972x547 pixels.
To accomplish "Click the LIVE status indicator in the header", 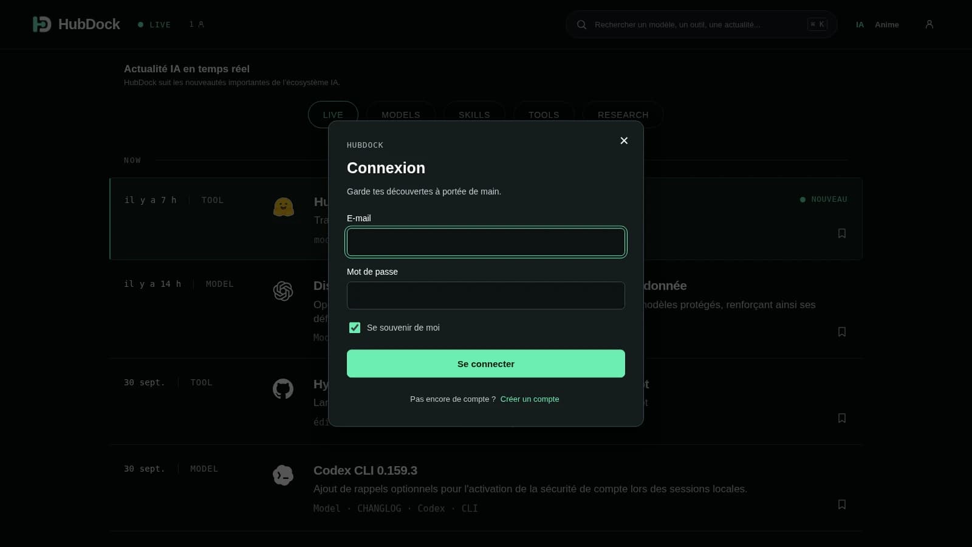I will click(x=154, y=24).
